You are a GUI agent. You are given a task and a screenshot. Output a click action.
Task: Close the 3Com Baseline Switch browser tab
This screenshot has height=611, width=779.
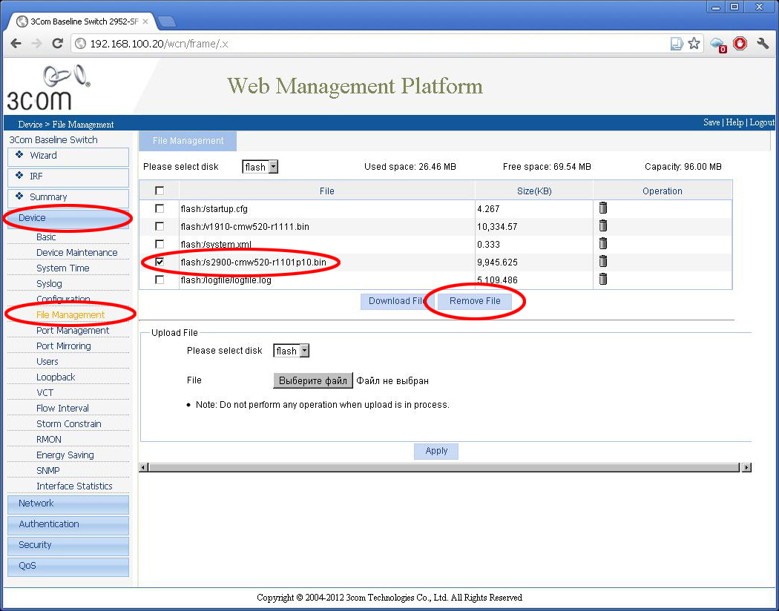[x=145, y=22]
